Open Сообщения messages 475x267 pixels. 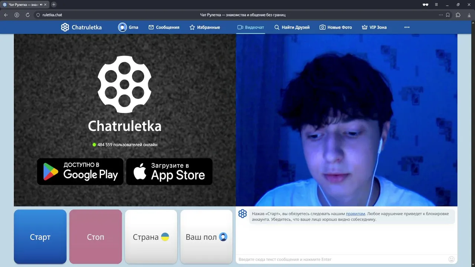coord(164,27)
